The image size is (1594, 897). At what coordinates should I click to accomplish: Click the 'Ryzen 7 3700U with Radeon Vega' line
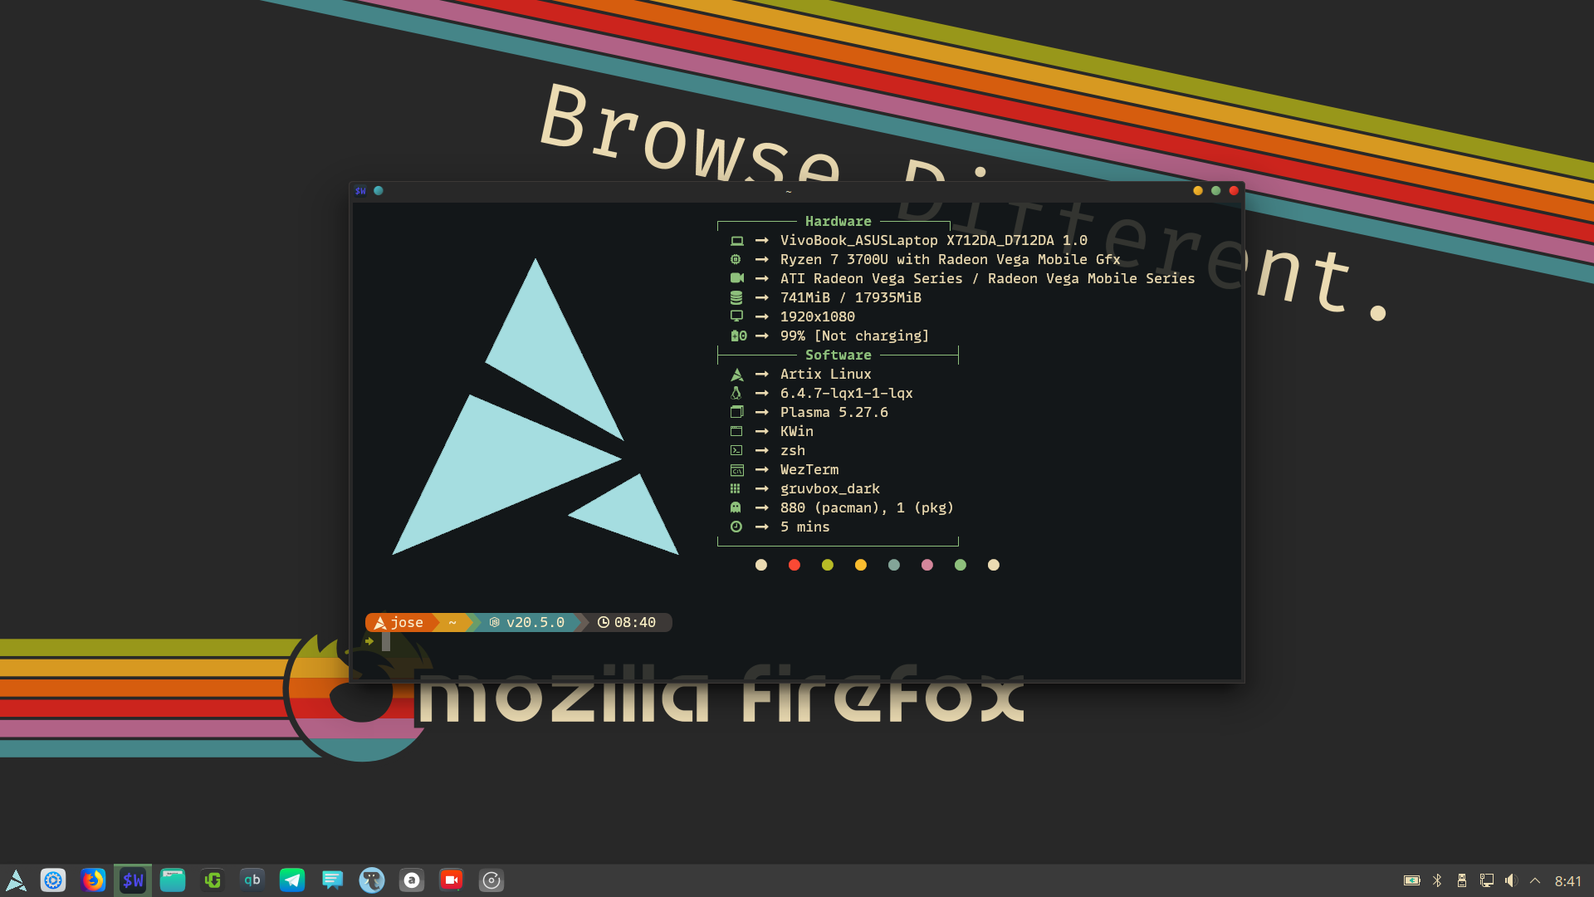pos(951,260)
